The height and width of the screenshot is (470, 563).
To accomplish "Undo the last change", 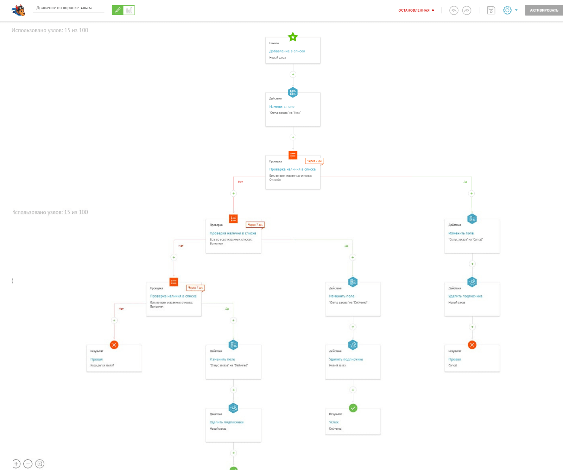I will click(x=454, y=11).
